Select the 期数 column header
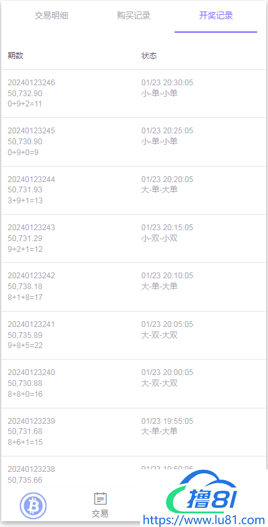268x527 pixels. coord(15,56)
